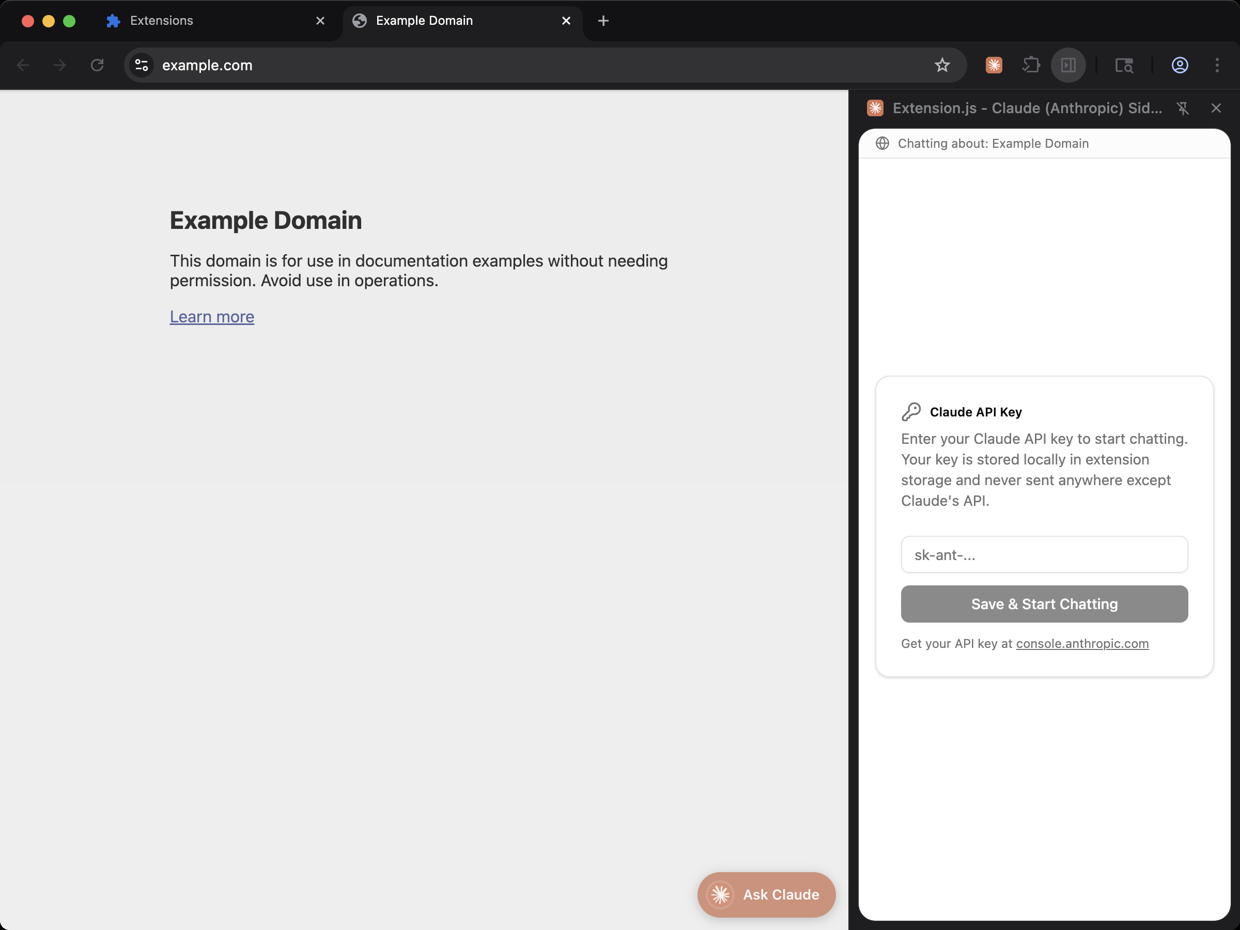Click the Claude API Key heading text
This screenshot has height=930, width=1240.
click(975, 412)
